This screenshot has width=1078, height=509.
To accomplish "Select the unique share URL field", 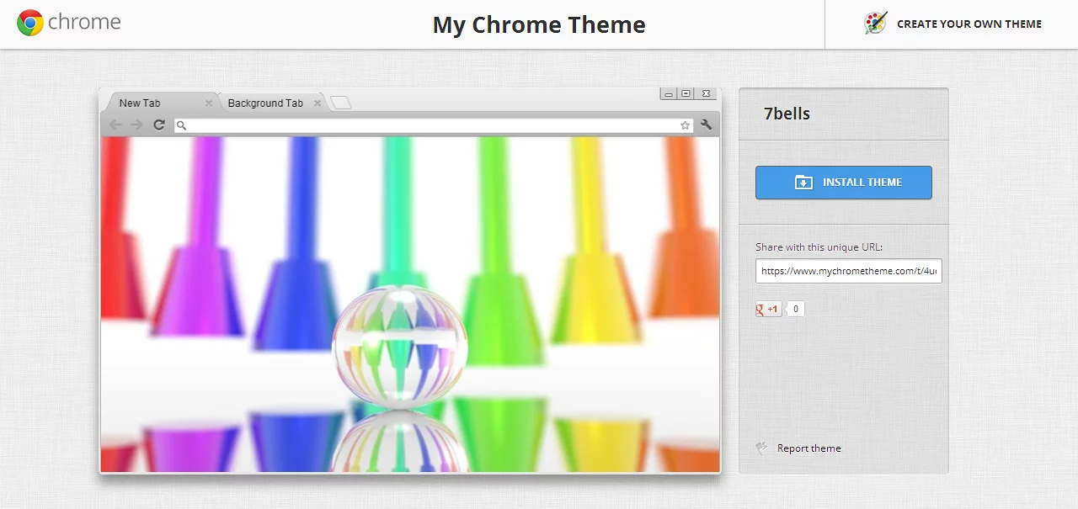I will (x=848, y=271).
